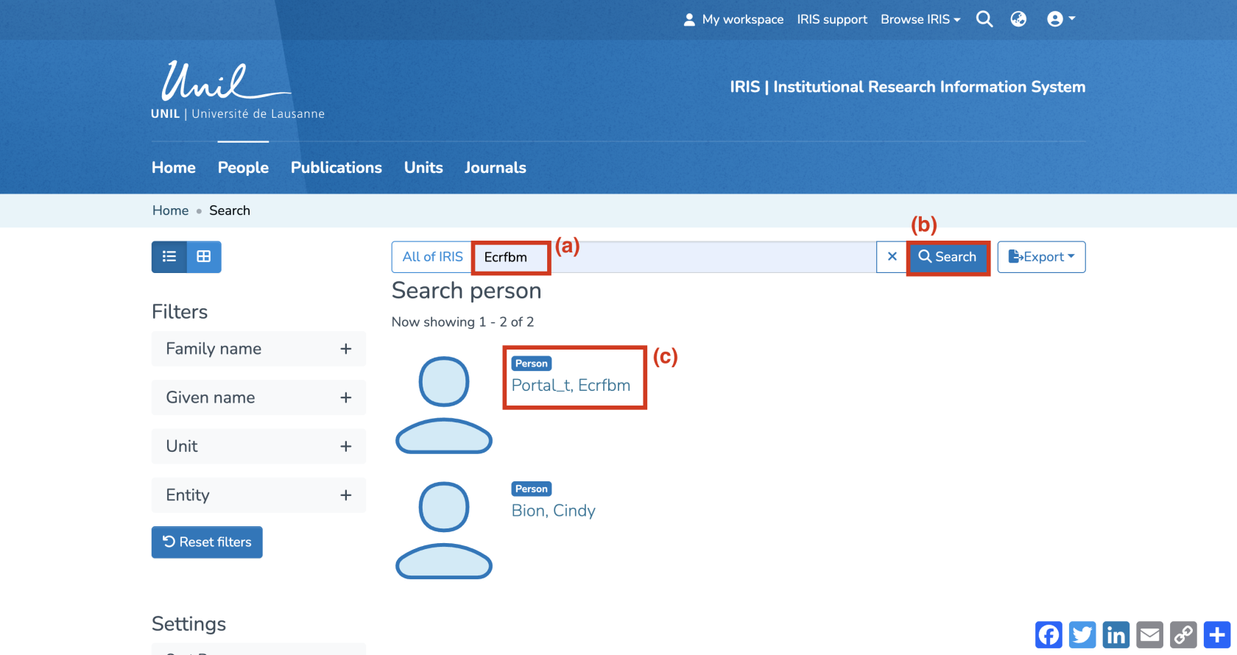
Task: Open the Publications tab
Action: point(336,168)
